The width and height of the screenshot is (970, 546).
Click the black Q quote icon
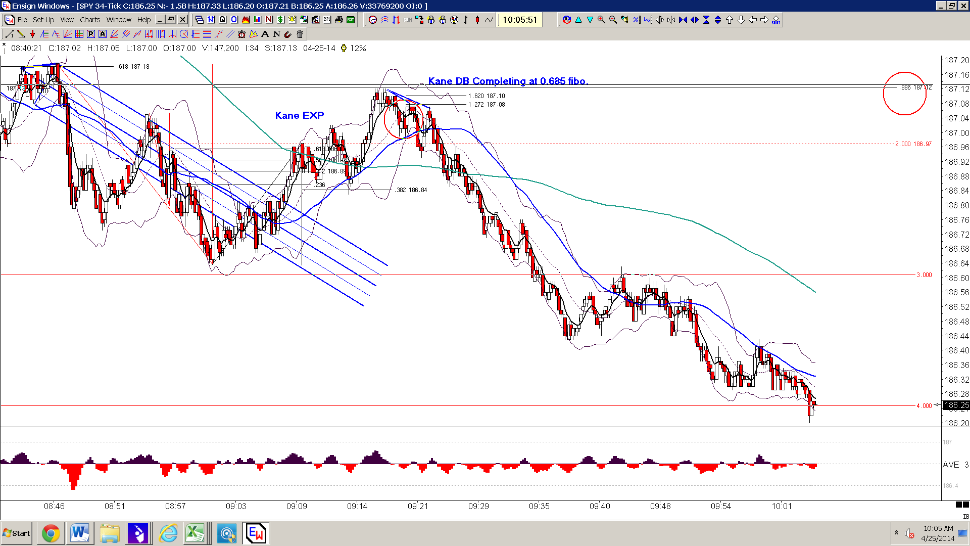click(223, 20)
